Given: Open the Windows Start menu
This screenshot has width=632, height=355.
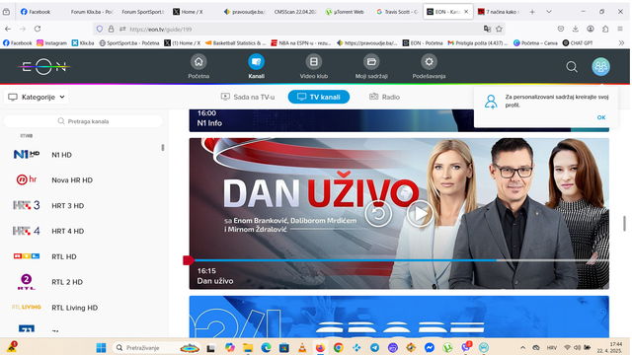Looking at the screenshot, I should pyautogui.click(x=101, y=347).
